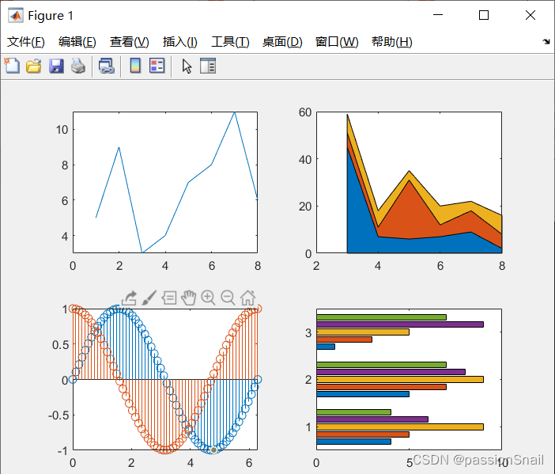Viewport: 555px width, 474px height.
Task: Select the data brushing tool on the axes toolbar
Action: coord(149,298)
